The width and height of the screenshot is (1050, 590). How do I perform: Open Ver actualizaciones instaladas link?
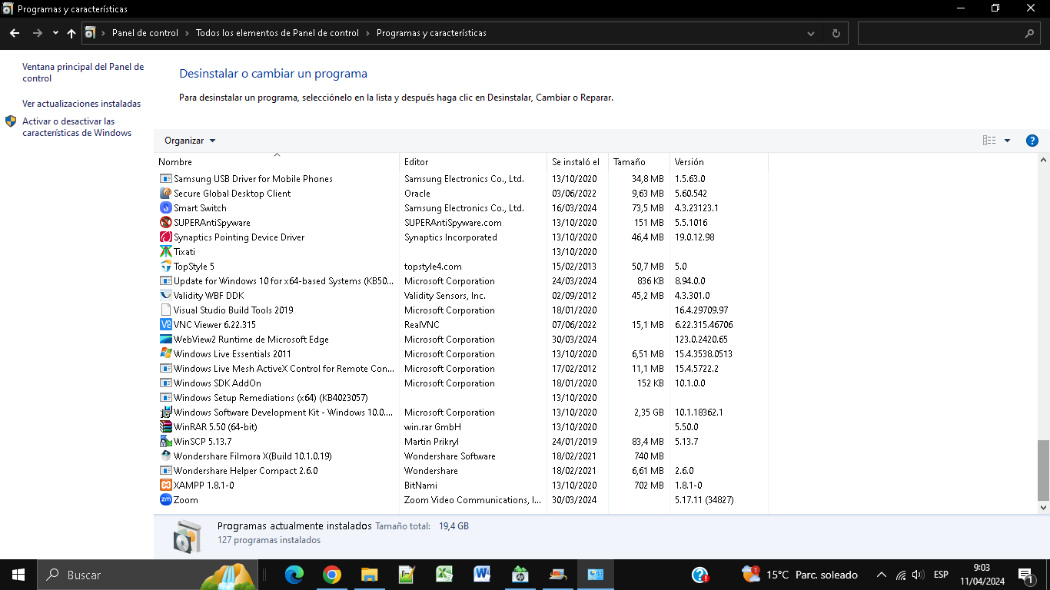pyautogui.click(x=81, y=104)
